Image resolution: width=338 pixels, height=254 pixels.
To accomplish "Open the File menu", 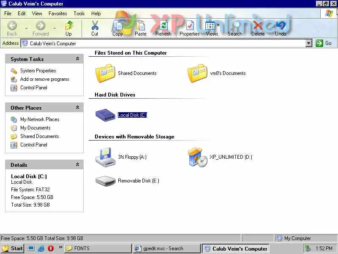I will tap(8, 14).
